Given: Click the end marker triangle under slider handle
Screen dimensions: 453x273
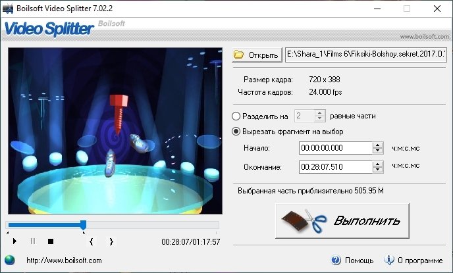Looking at the screenshot, I should [84, 232].
